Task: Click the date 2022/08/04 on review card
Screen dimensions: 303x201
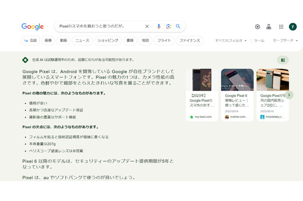Action: 232,111
